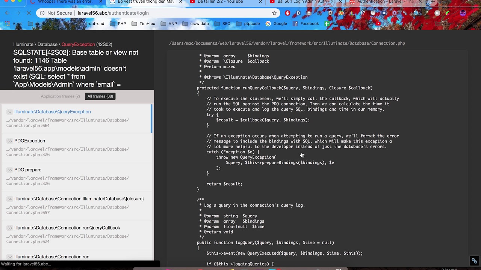Switch to the 'Authentication - Laravel' tab

pos(385,2)
